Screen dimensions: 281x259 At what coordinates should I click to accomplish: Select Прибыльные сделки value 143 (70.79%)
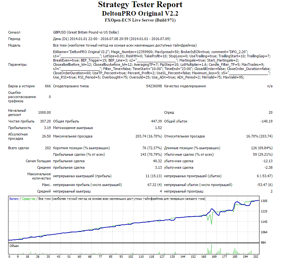click(x=151, y=154)
